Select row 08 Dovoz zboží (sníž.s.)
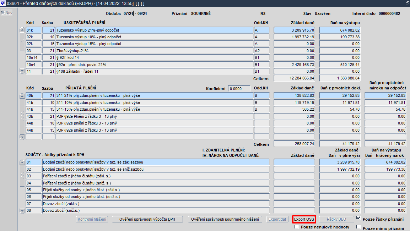The image size is (410, 232). pyautogui.click(x=156, y=210)
